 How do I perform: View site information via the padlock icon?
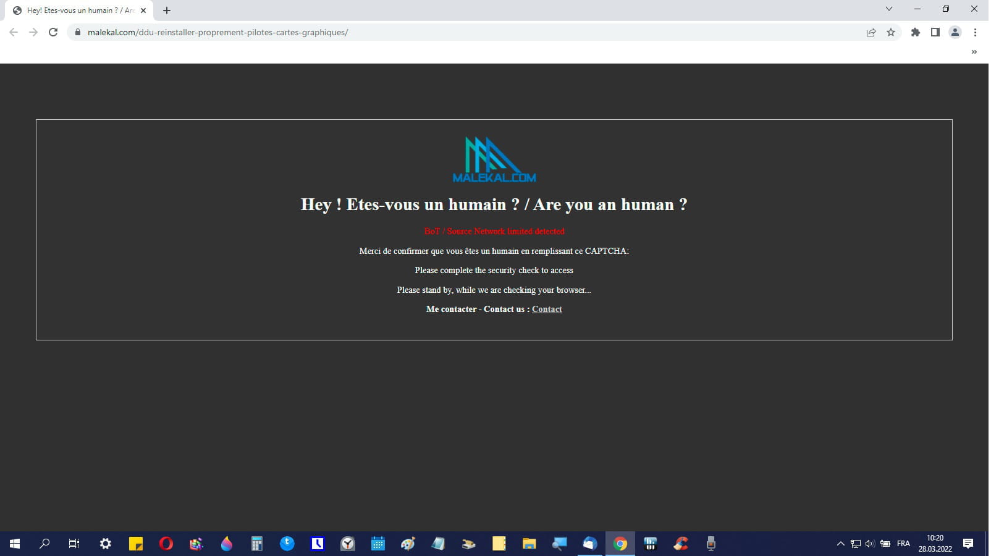point(77,32)
